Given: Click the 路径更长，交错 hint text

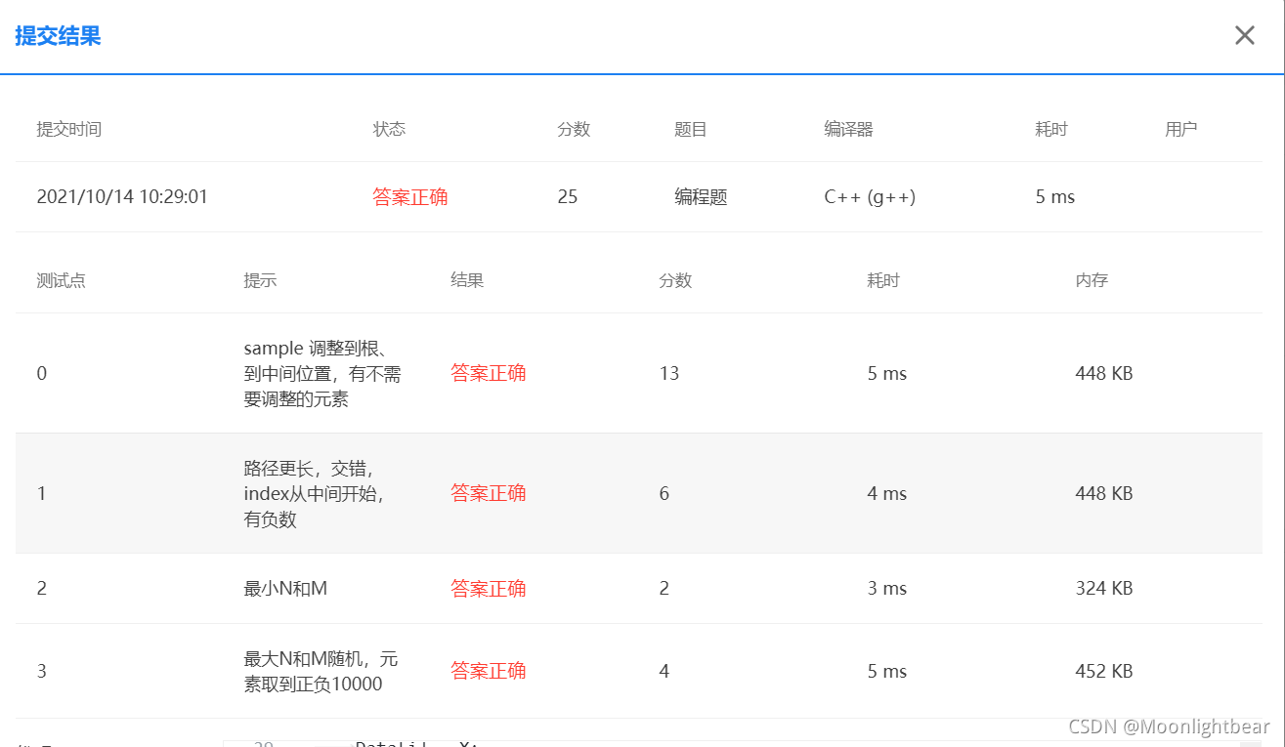Looking at the screenshot, I should [x=315, y=493].
